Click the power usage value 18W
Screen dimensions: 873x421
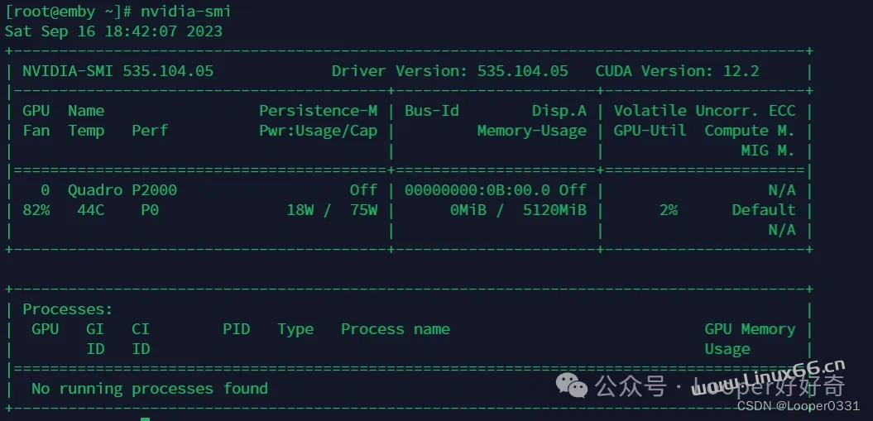[300, 209]
